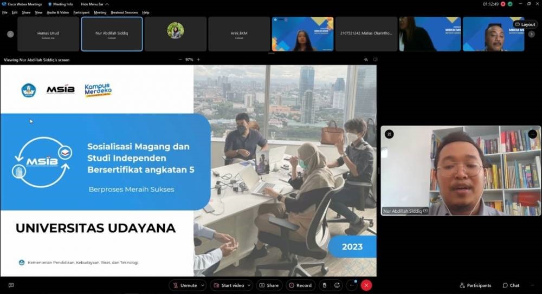542x294 pixels.
Task: Click the 01:12:49 meeting timer
Action: coord(491,4)
